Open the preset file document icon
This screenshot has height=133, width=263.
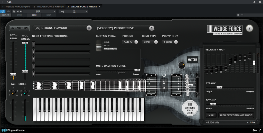[14, 12]
